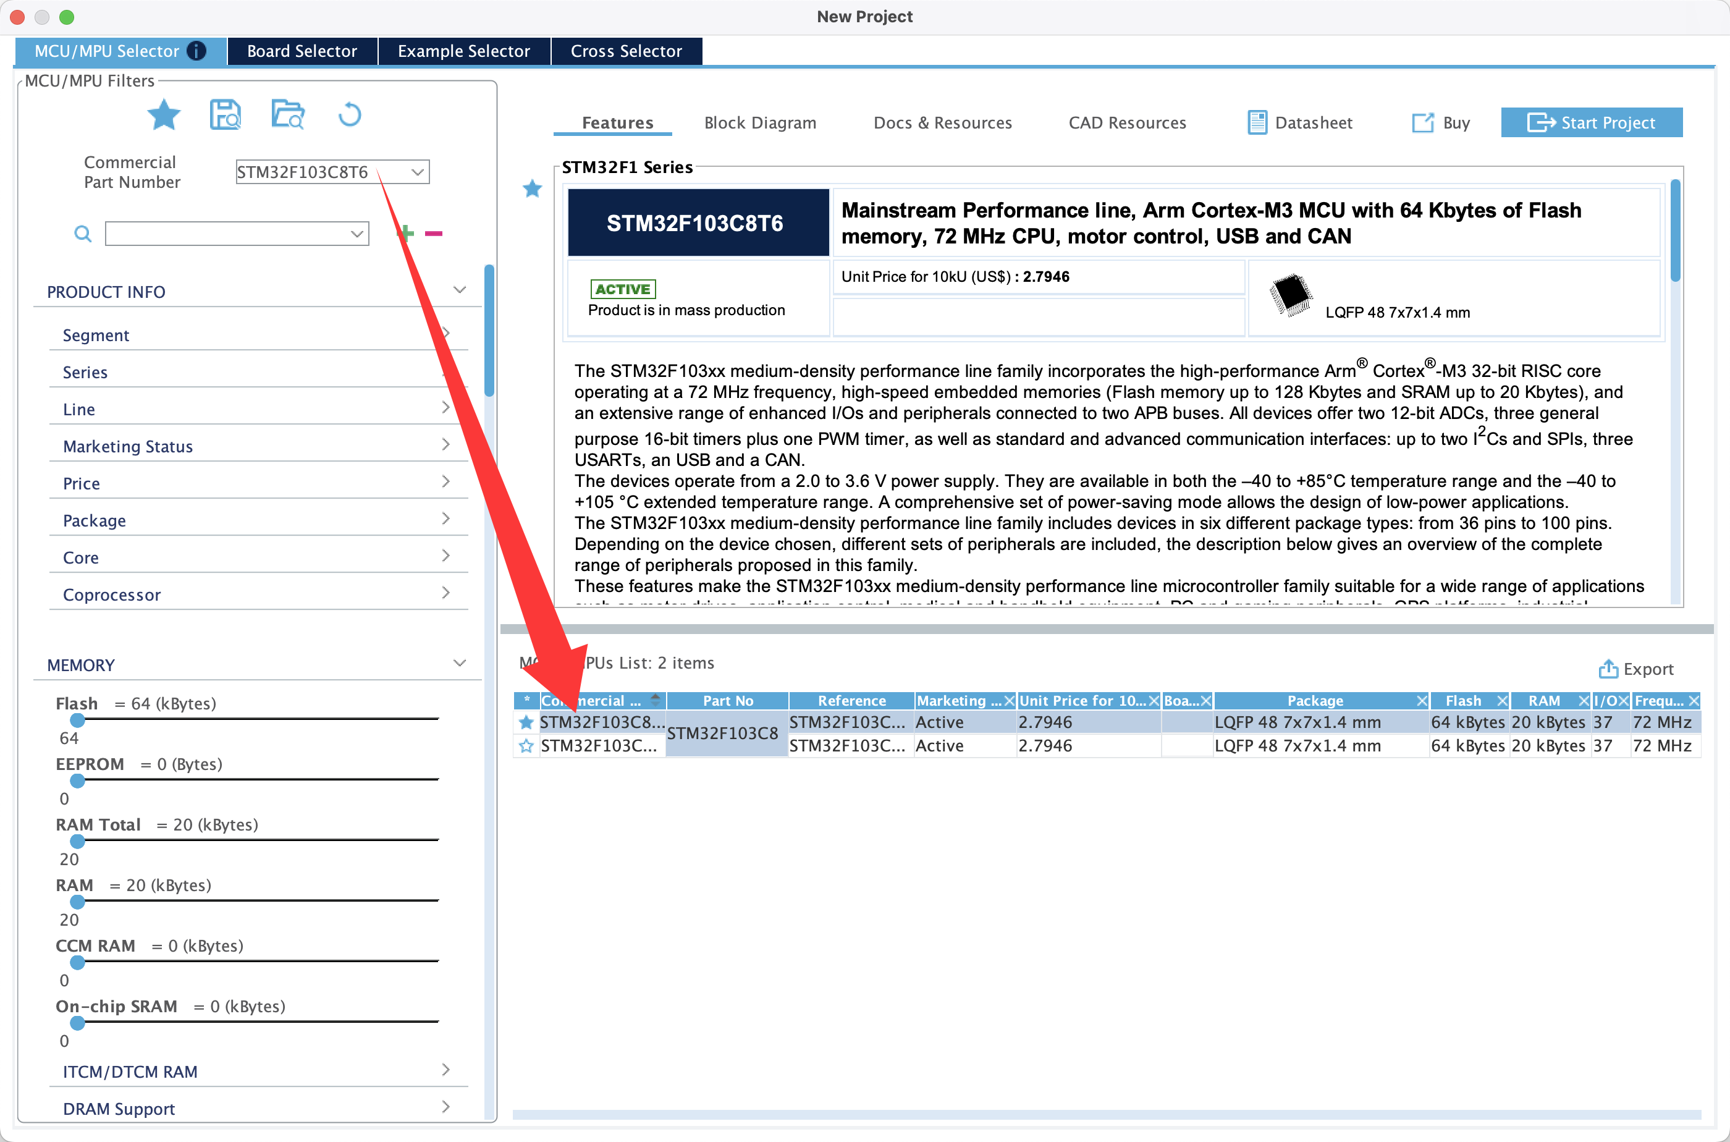
Task: Switch to the Board Selector tab
Action: coord(302,51)
